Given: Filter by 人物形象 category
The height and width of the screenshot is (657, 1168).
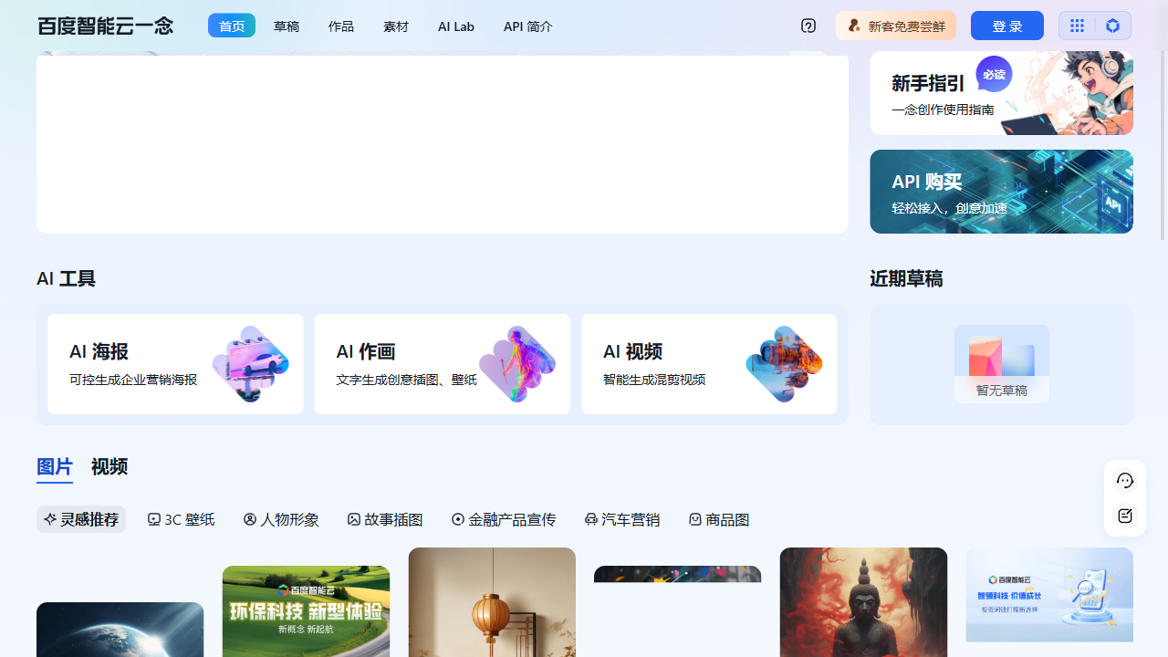Looking at the screenshot, I should pos(281,519).
